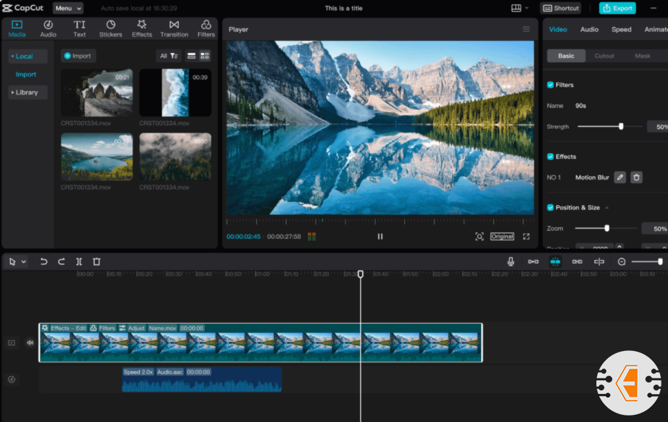Enter fullscreen preview in the player
The height and width of the screenshot is (422, 668).
(526, 236)
